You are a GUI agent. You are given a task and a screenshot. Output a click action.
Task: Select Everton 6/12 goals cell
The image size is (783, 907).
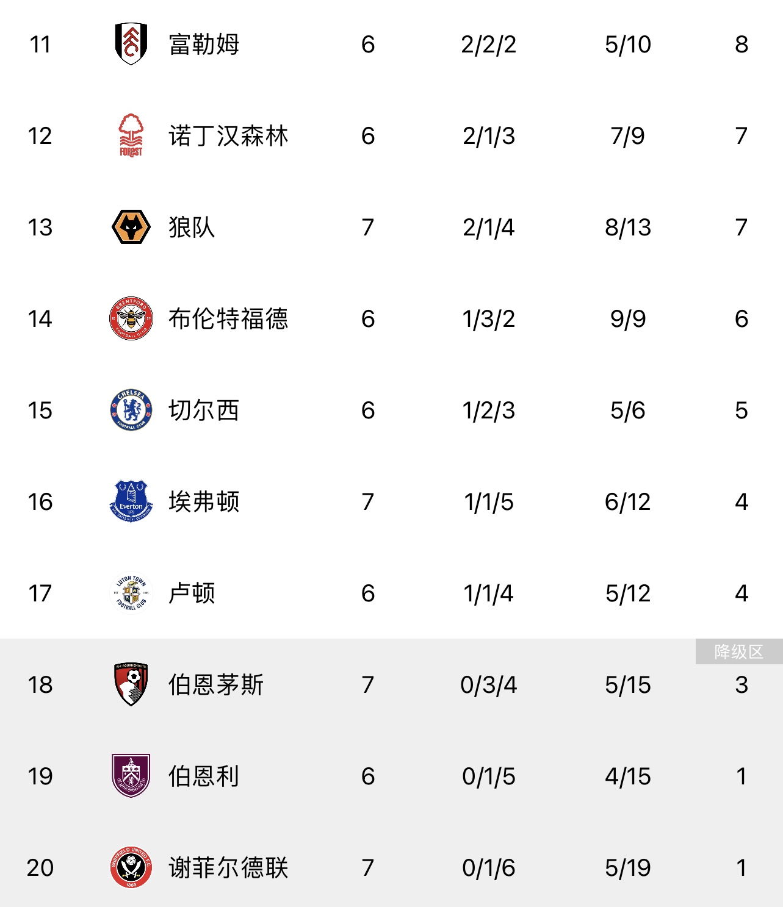(x=628, y=502)
